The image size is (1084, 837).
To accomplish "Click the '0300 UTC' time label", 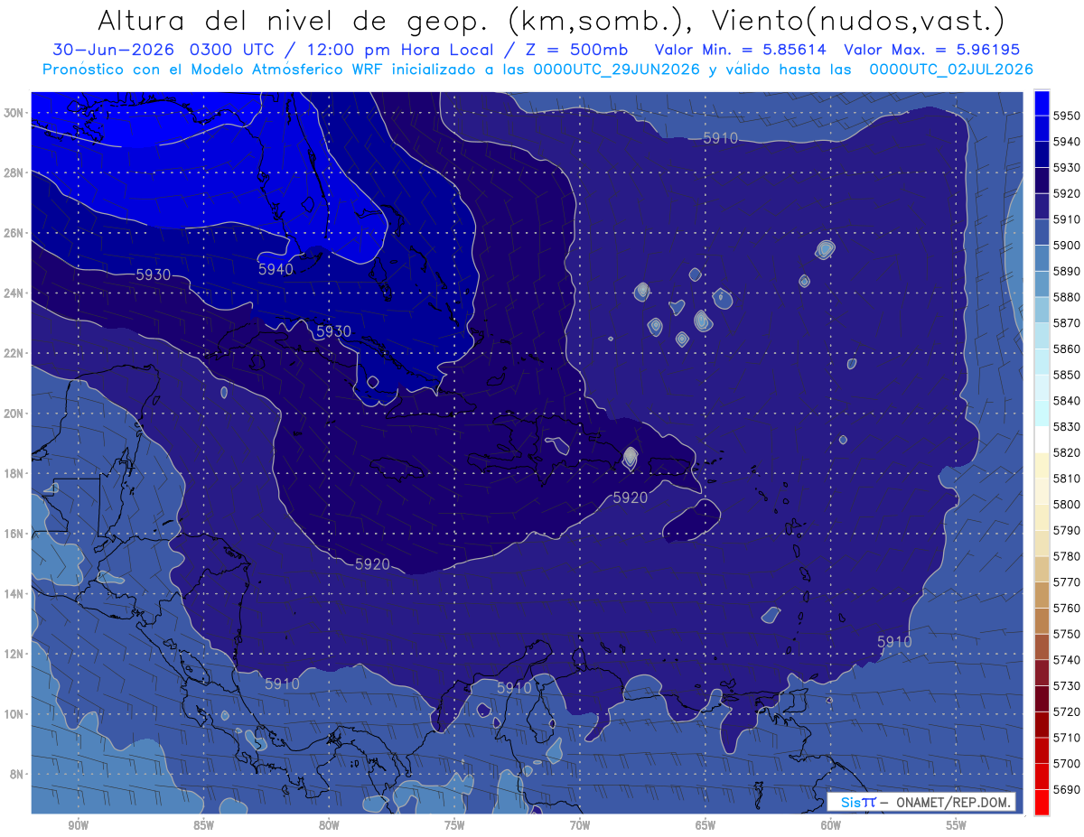I will (233, 51).
